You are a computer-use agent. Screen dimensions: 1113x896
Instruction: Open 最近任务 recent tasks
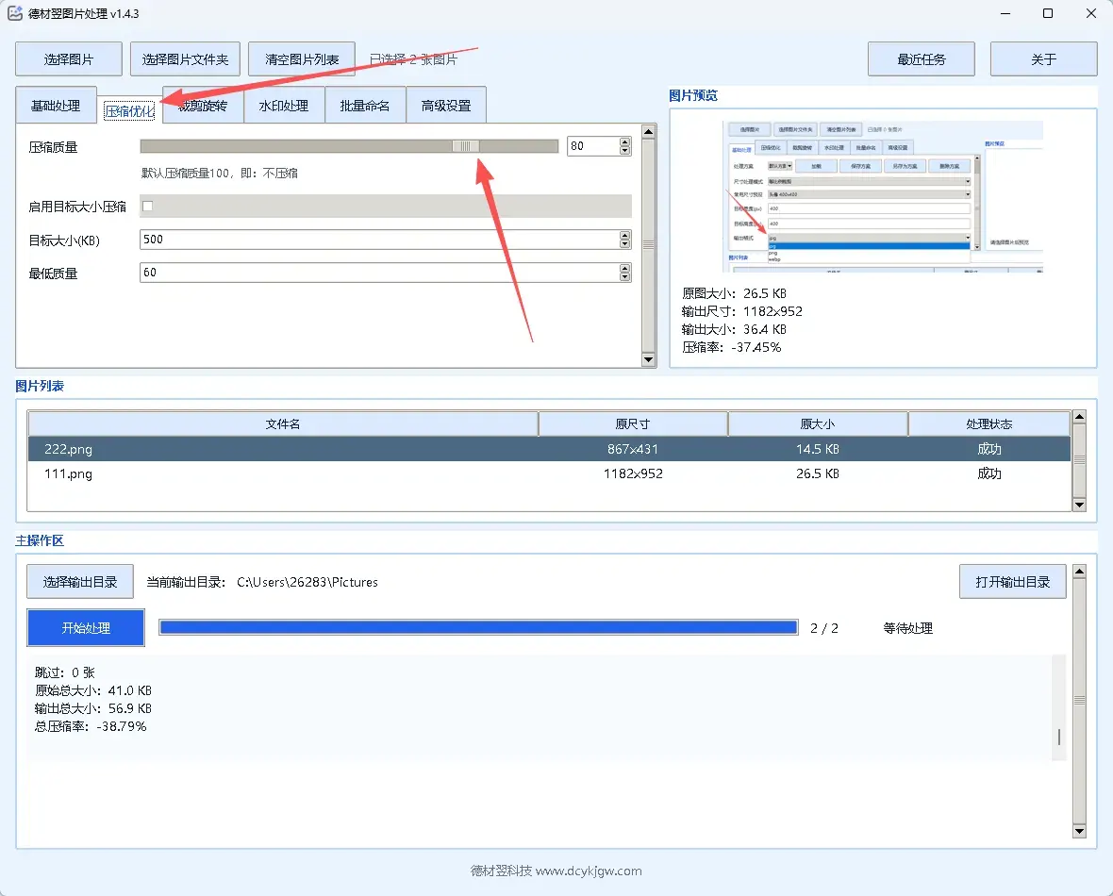[922, 58]
